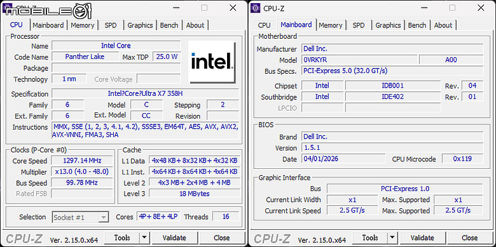
Task: Open Graphics tab in left window
Action: pyautogui.click(x=140, y=25)
